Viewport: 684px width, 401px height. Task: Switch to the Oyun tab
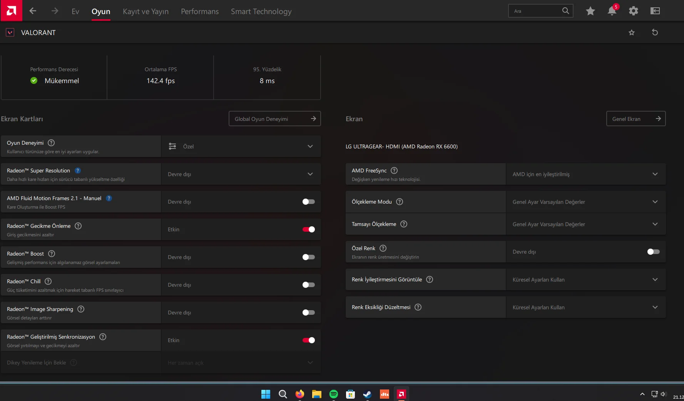[101, 12]
